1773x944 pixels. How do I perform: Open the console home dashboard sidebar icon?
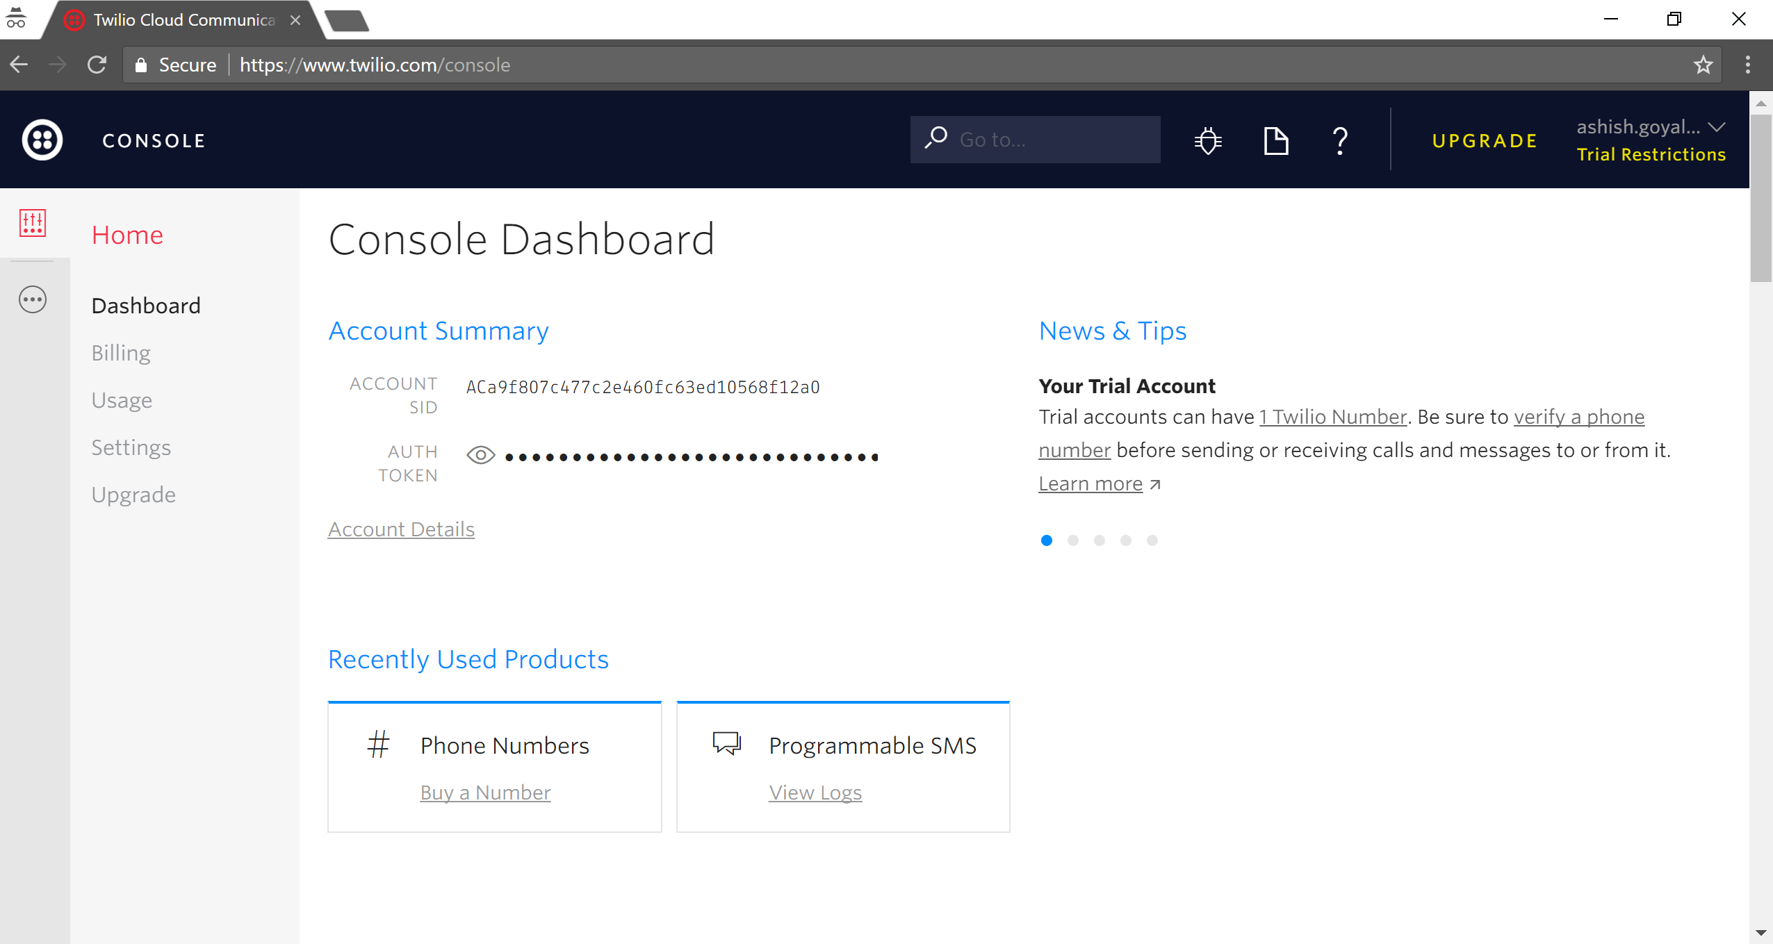[x=33, y=224]
